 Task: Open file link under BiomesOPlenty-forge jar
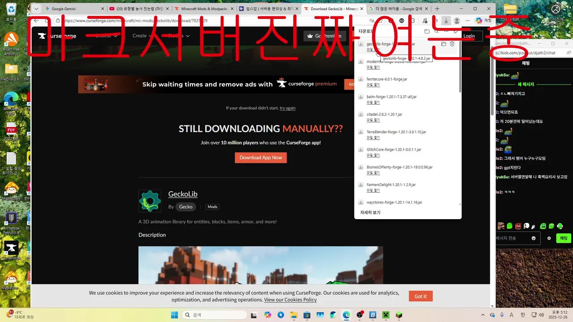(373, 173)
